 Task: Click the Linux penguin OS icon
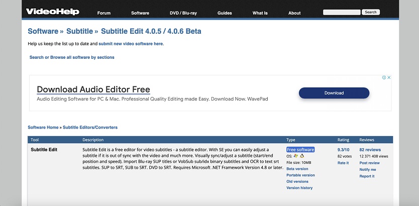tap(301, 156)
